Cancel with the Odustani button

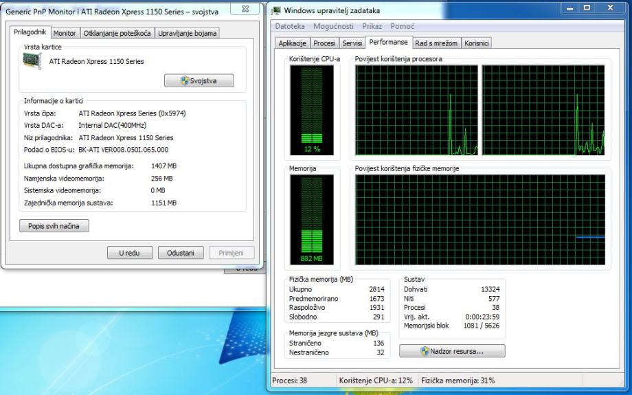[x=181, y=253]
